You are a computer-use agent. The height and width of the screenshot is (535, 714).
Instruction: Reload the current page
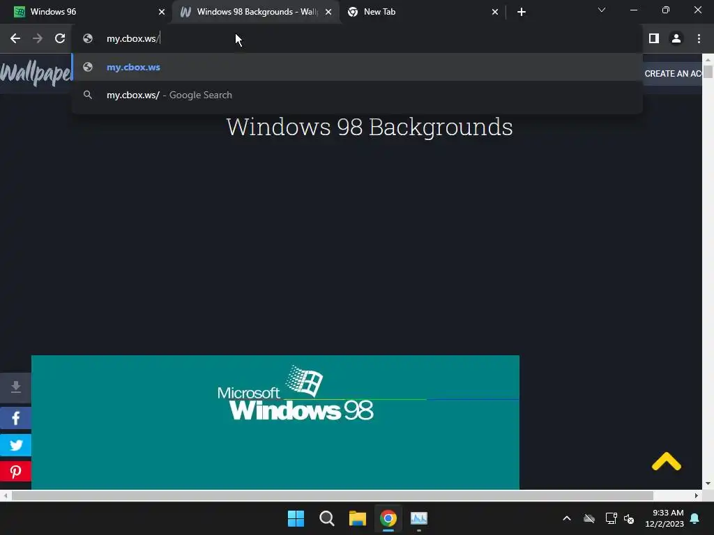pos(60,39)
